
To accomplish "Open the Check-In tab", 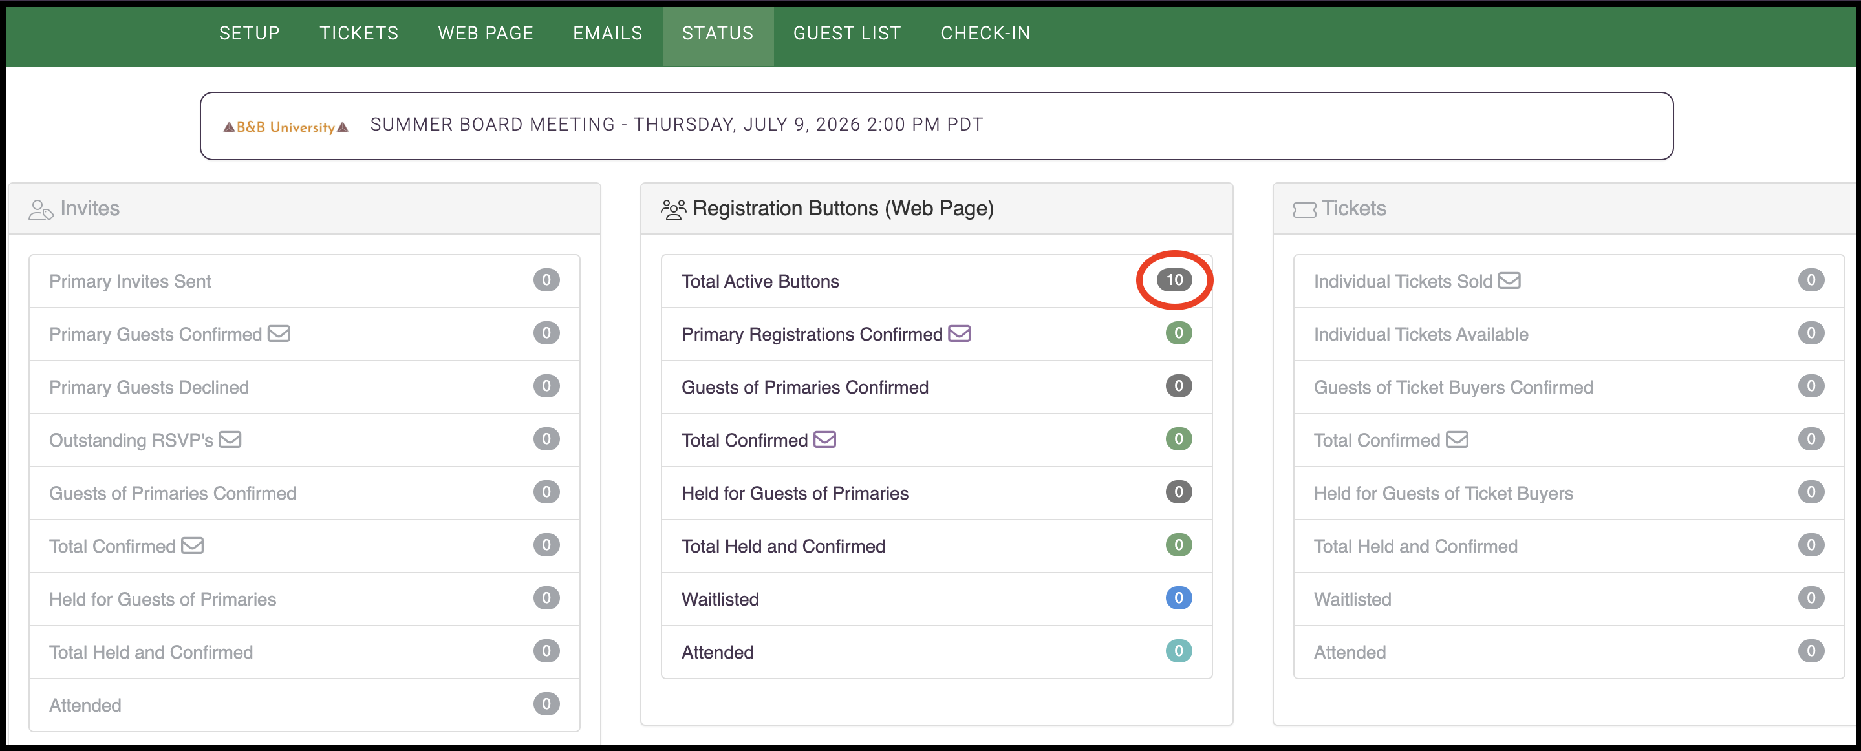I will [x=985, y=33].
